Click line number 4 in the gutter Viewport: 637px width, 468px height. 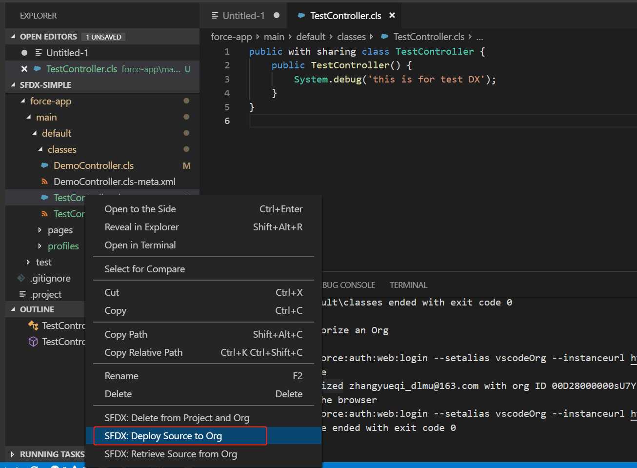[x=227, y=93]
